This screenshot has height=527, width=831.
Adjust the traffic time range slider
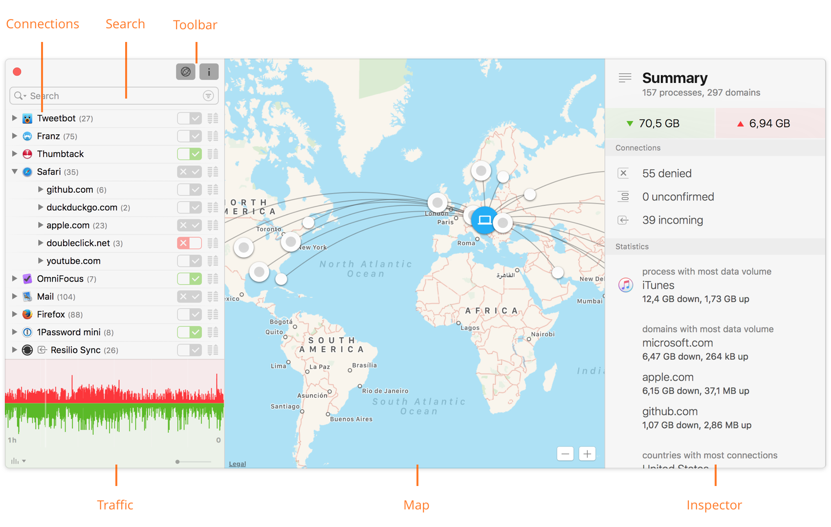193,462
